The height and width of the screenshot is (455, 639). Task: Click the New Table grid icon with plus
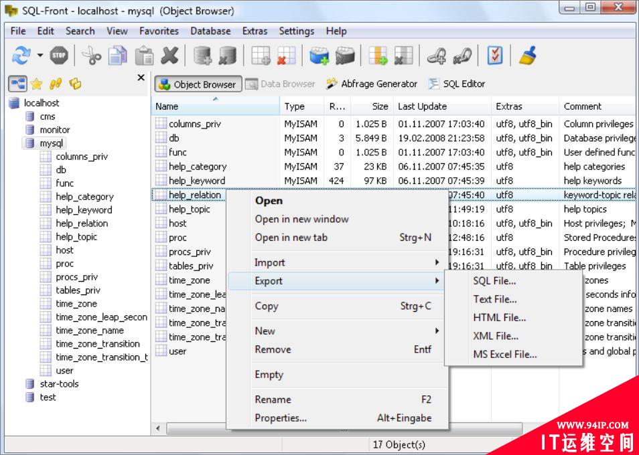(x=261, y=56)
